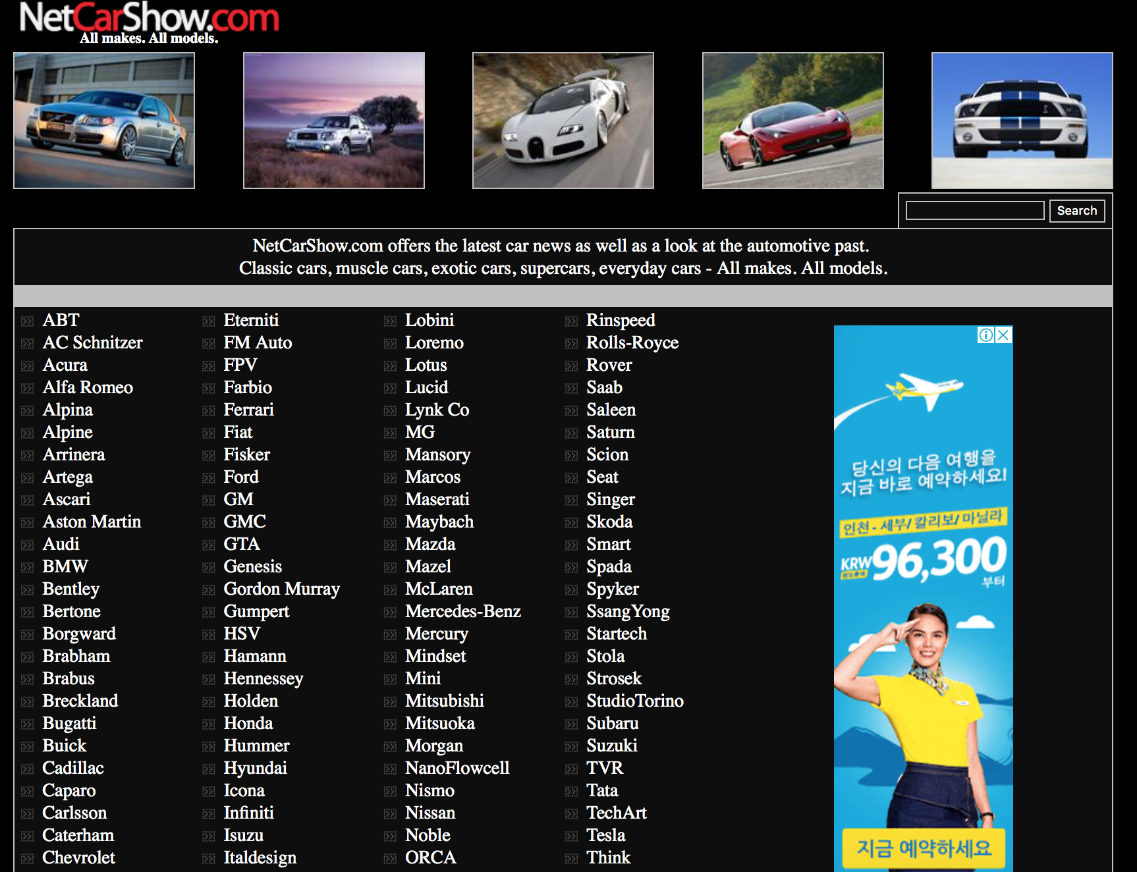1137x872 pixels.
Task: Open the Mercedes-Benz make link
Action: [x=463, y=611]
